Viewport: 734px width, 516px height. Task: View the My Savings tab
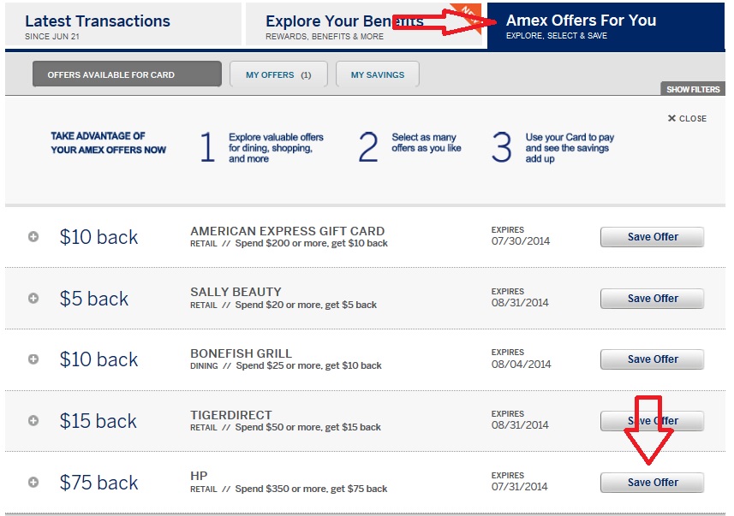(377, 74)
